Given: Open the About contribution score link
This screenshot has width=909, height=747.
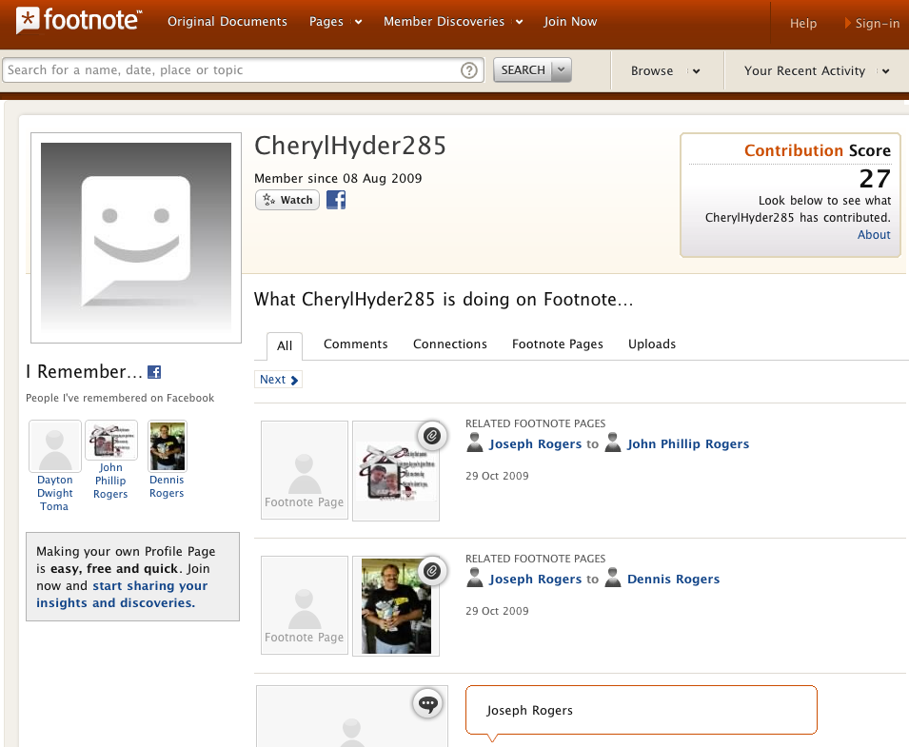Looking at the screenshot, I should (x=874, y=235).
